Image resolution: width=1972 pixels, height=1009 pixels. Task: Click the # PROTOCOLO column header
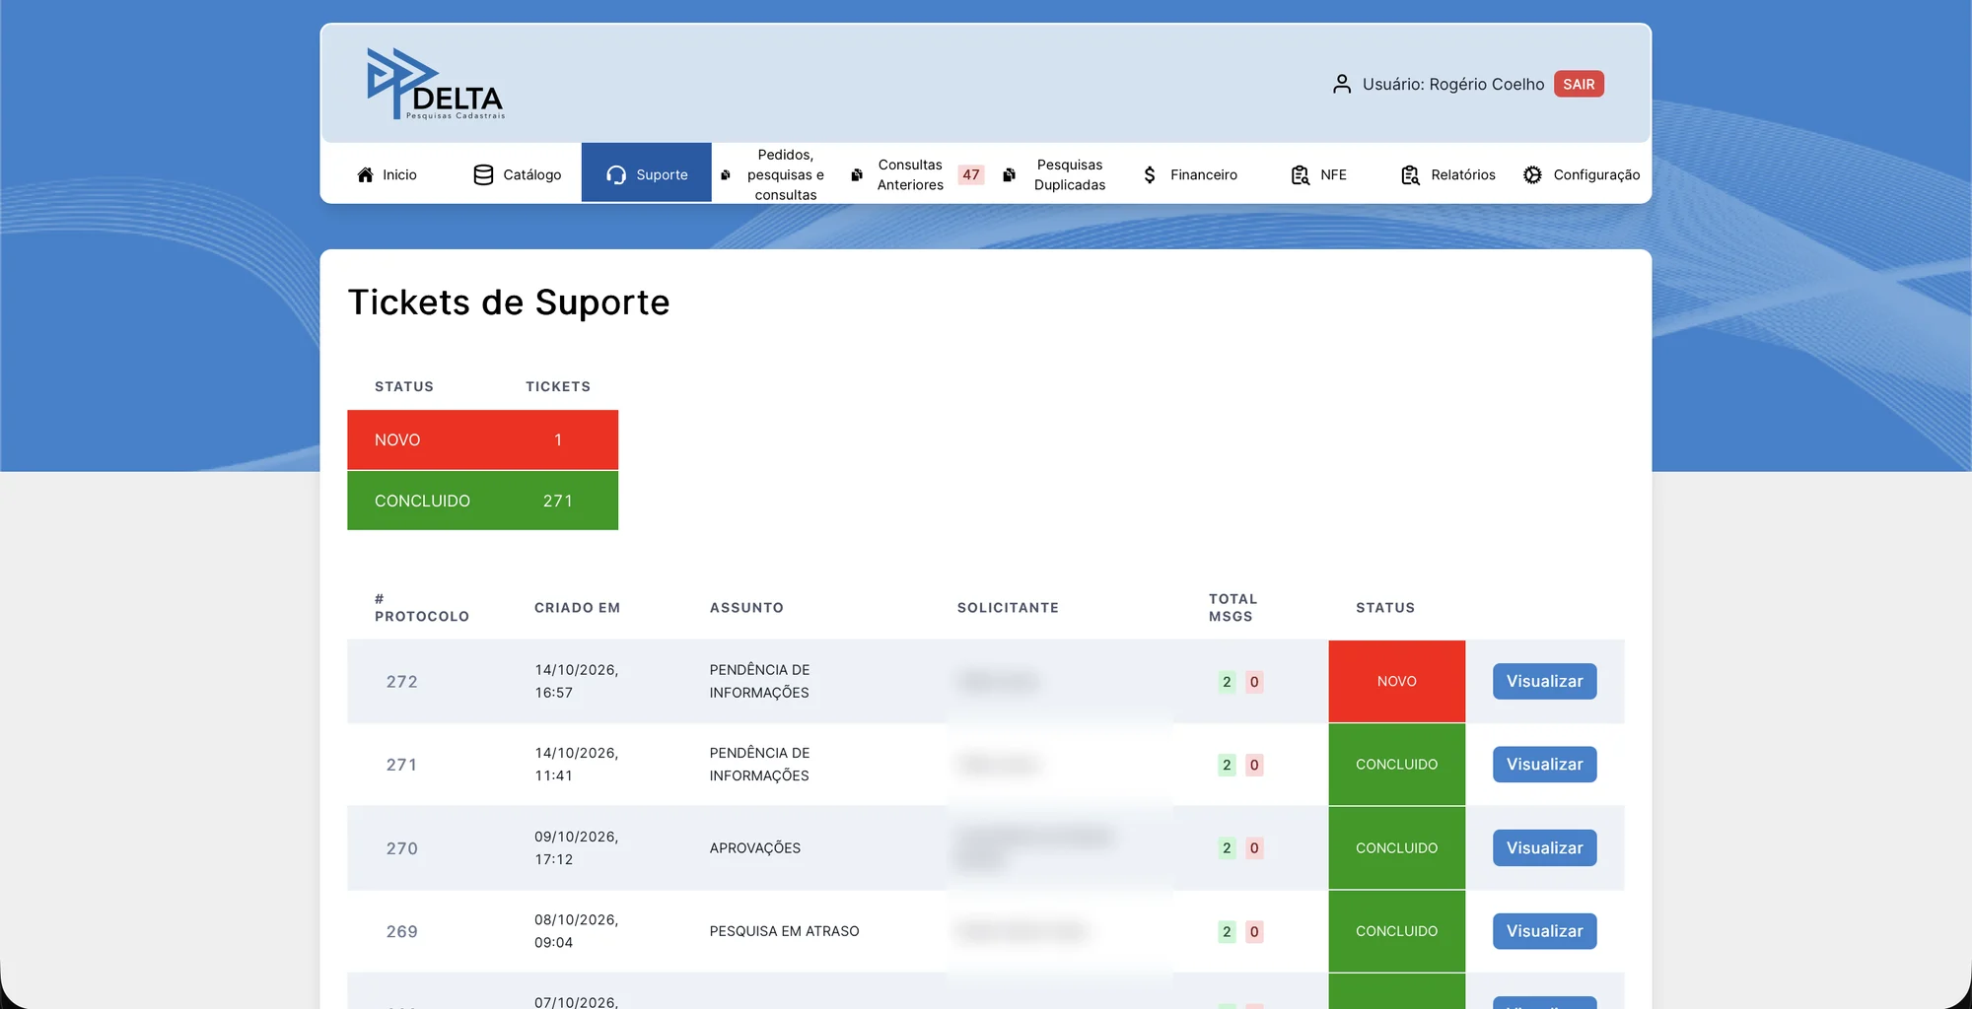click(422, 607)
